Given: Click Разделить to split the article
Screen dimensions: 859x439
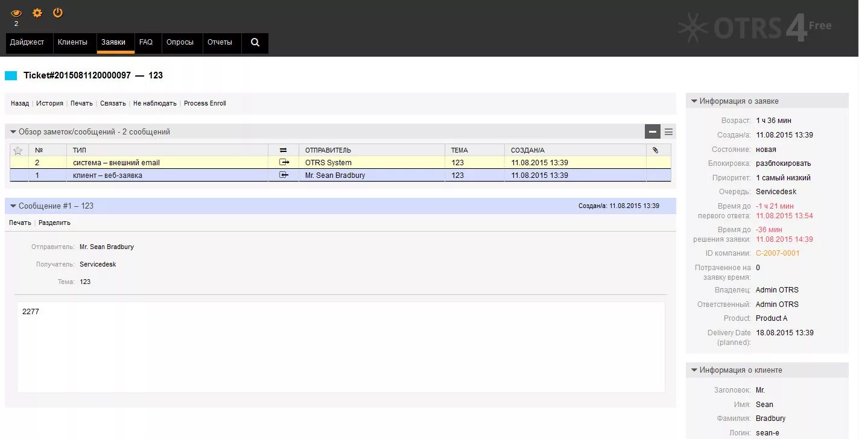Looking at the screenshot, I should 54,223.
